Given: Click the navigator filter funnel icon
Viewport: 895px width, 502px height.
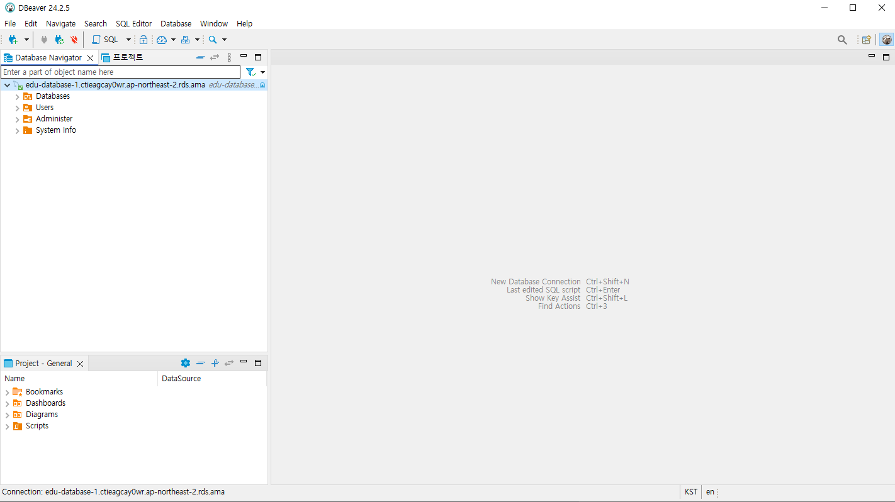Looking at the screenshot, I should pos(250,72).
